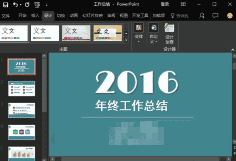Select slide 3 thumbnail
The width and height of the screenshot is (236, 161).
tap(22, 111)
